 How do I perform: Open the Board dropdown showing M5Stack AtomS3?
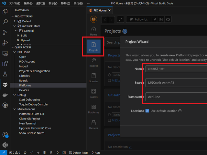coord(176,83)
